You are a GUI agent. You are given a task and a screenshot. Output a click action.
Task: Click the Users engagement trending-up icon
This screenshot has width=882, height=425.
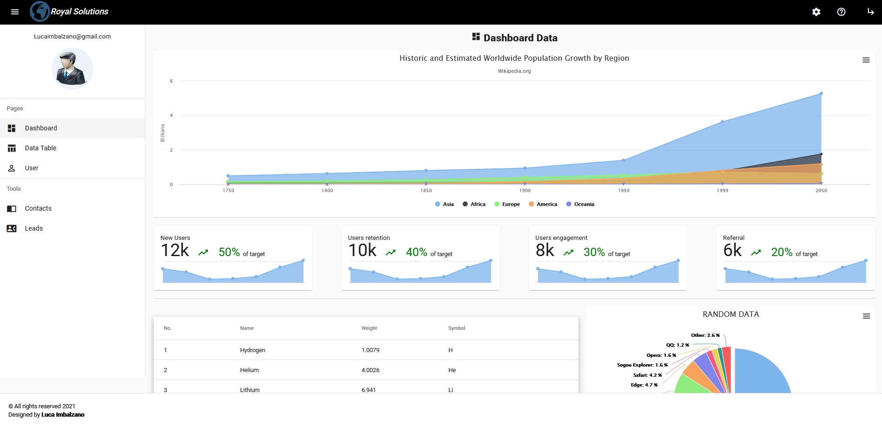569,252
